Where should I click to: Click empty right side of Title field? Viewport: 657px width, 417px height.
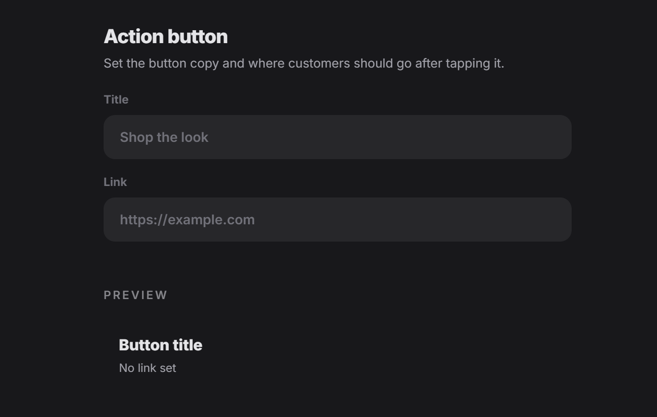[432, 137]
